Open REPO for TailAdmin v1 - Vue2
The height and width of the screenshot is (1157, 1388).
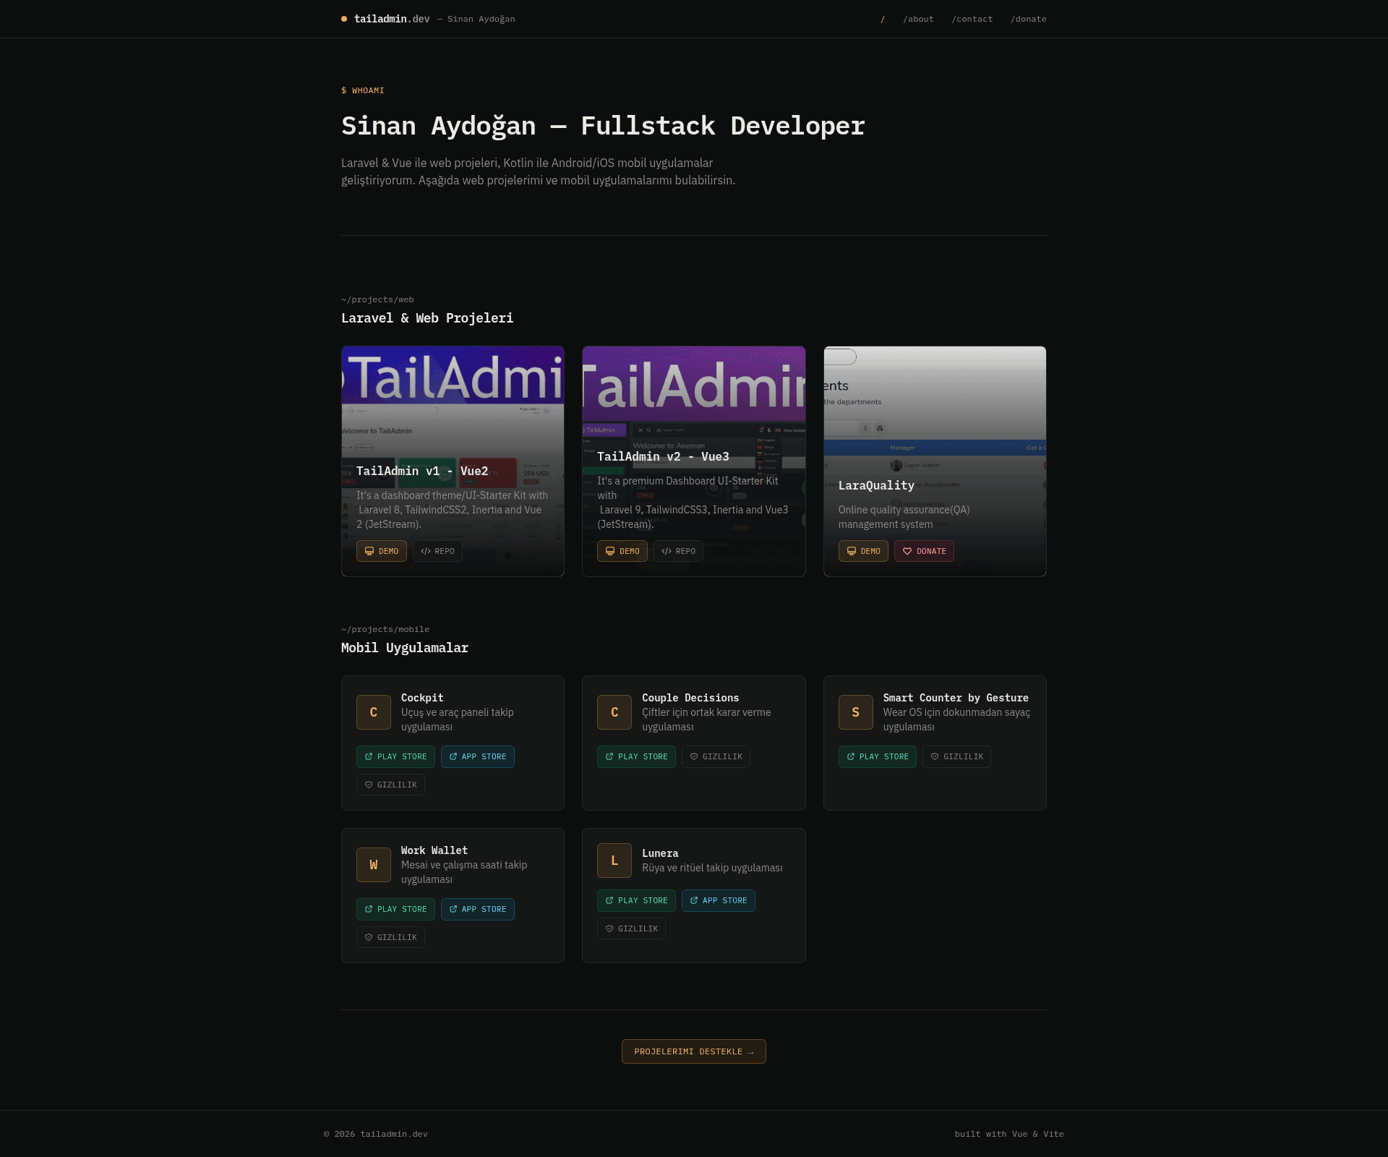point(437,551)
